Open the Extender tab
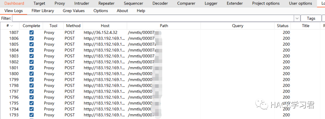The image size is (325, 119). tap(235, 4)
